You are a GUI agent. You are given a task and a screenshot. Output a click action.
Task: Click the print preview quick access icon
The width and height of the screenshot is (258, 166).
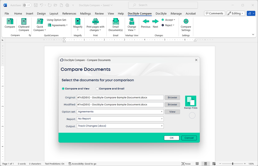[67, 5]
